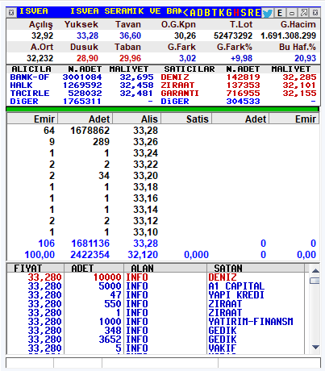The image size is (325, 371).
Task: Click the left close X box beside ISVEA
Action: (x=11, y=13)
